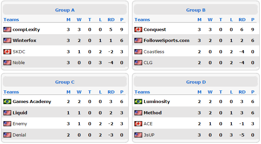Screen dimensions: 261x144
Task: Click the RD column header in Group B
Action: (242, 20)
